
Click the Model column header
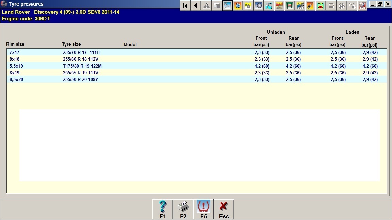pos(130,44)
